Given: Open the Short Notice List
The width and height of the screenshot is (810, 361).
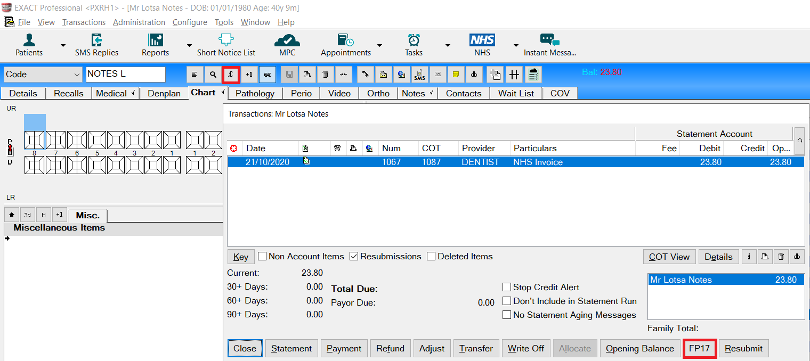Looking at the screenshot, I should [226, 45].
